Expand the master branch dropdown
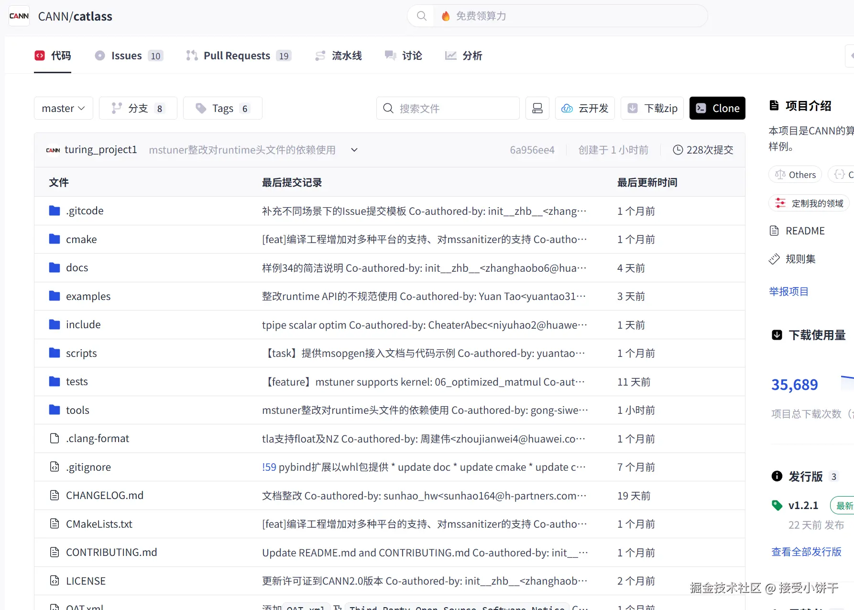 [x=64, y=108]
